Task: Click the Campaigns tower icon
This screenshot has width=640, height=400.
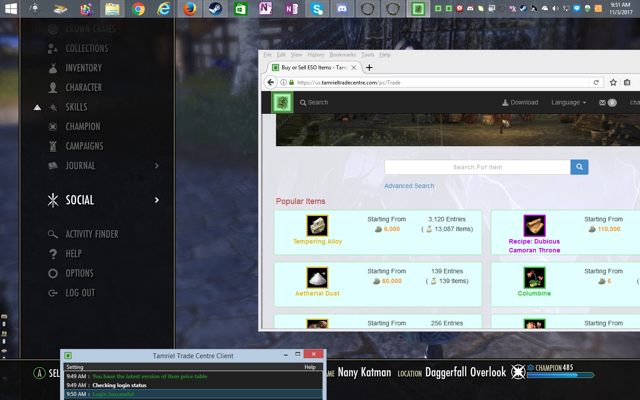Action: click(53, 146)
